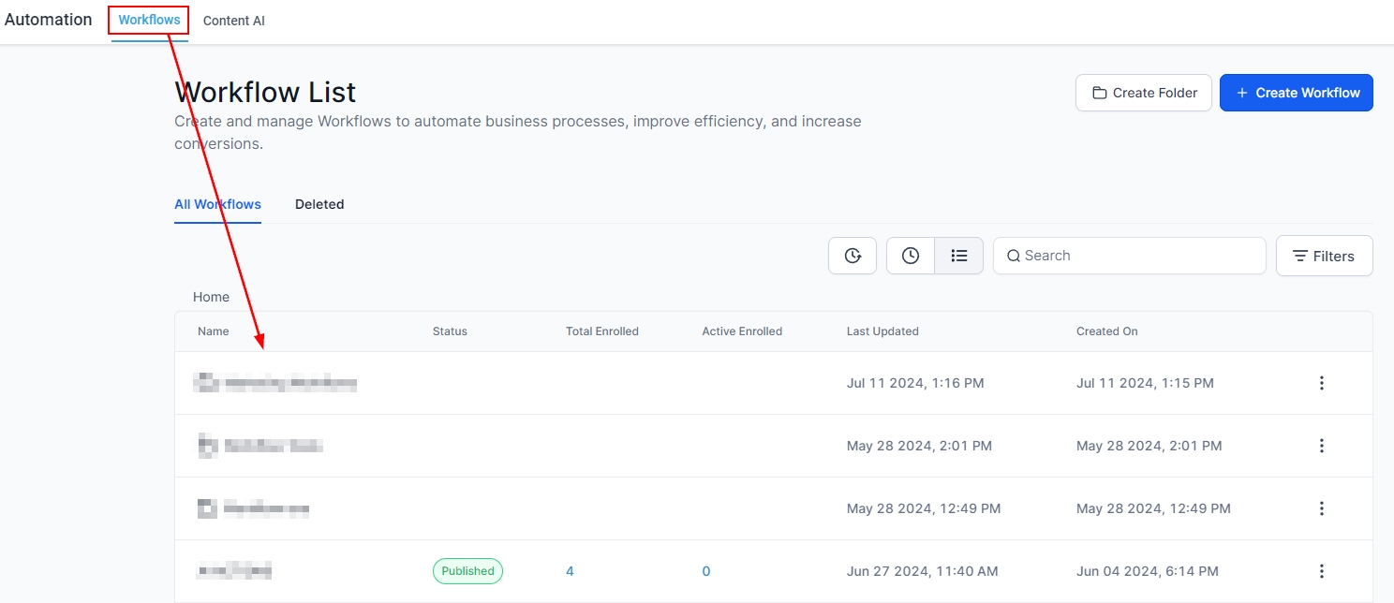This screenshot has width=1394, height=603.
Task: Select the All Workflows tab
Action: click(x=217, y=204)
